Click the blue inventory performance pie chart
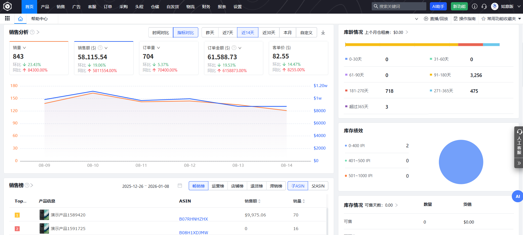523x235 pixels. coord(461,162)
